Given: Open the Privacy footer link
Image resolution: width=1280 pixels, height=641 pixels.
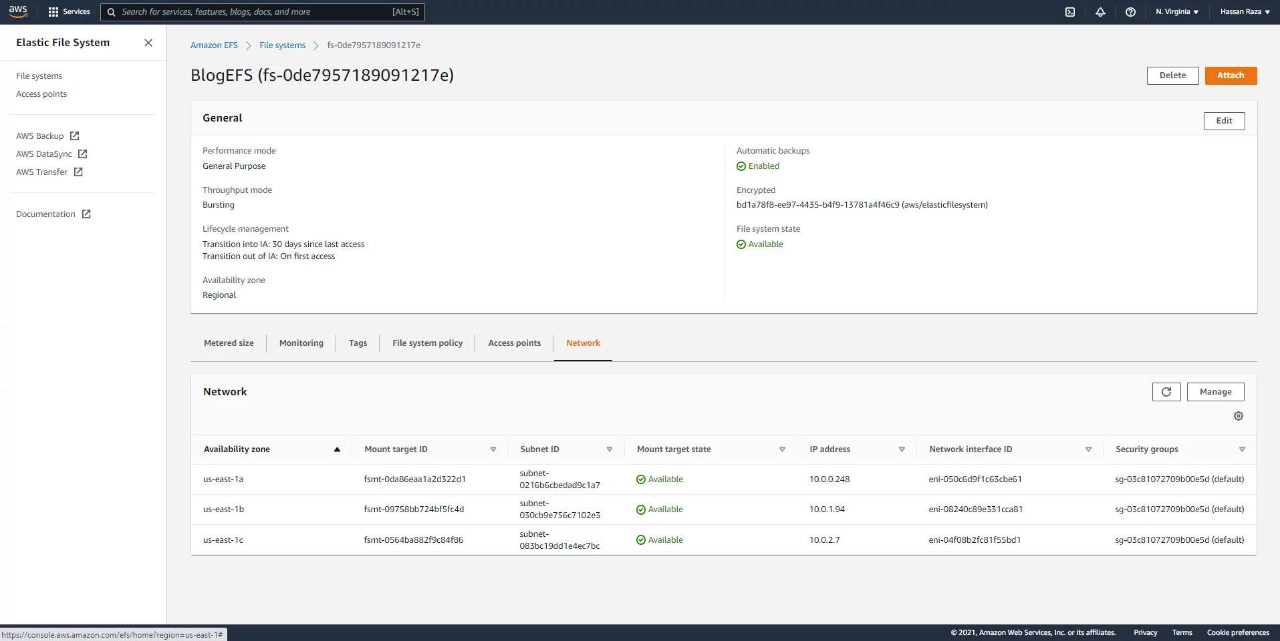Looking at the screenshot, I should [1145, 632].
